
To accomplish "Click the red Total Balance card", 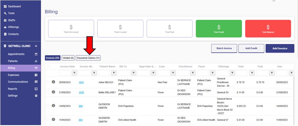I will [268, 29].
